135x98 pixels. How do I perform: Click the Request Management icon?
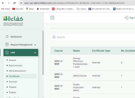[x=7, y=45]
